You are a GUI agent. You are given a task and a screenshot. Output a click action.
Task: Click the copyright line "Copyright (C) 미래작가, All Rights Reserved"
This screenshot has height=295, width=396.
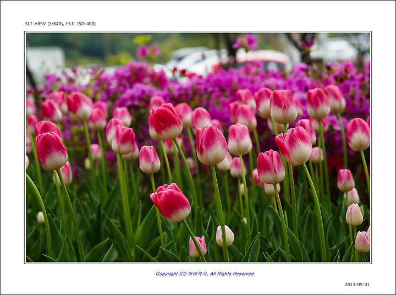coord(205,274)
